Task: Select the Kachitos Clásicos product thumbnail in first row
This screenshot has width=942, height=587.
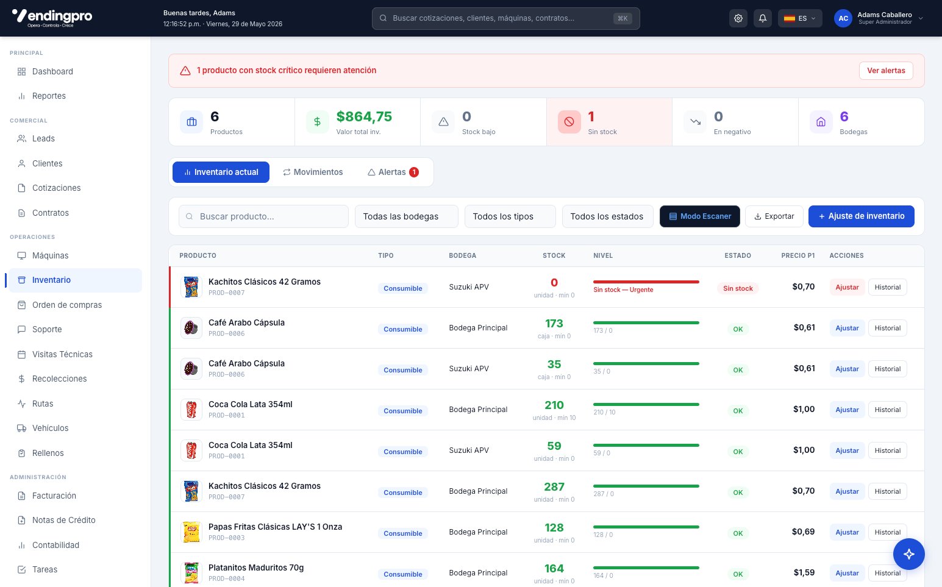Action: click(191, 287)
